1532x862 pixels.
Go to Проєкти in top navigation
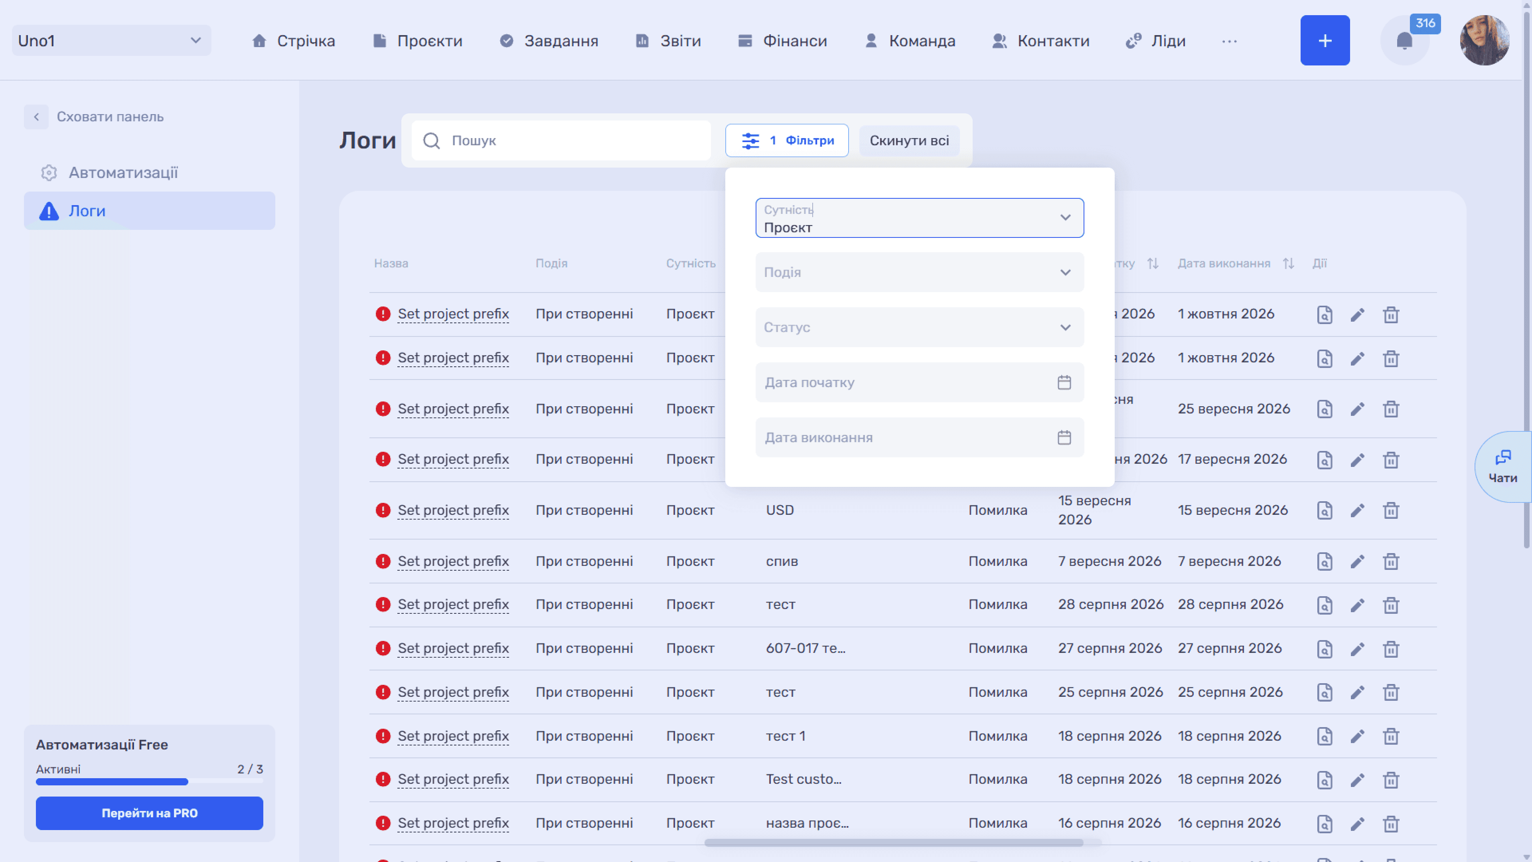pos(417,41)
